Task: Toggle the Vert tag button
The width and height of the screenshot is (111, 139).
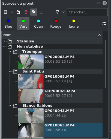Action: (x=23, y=24)
